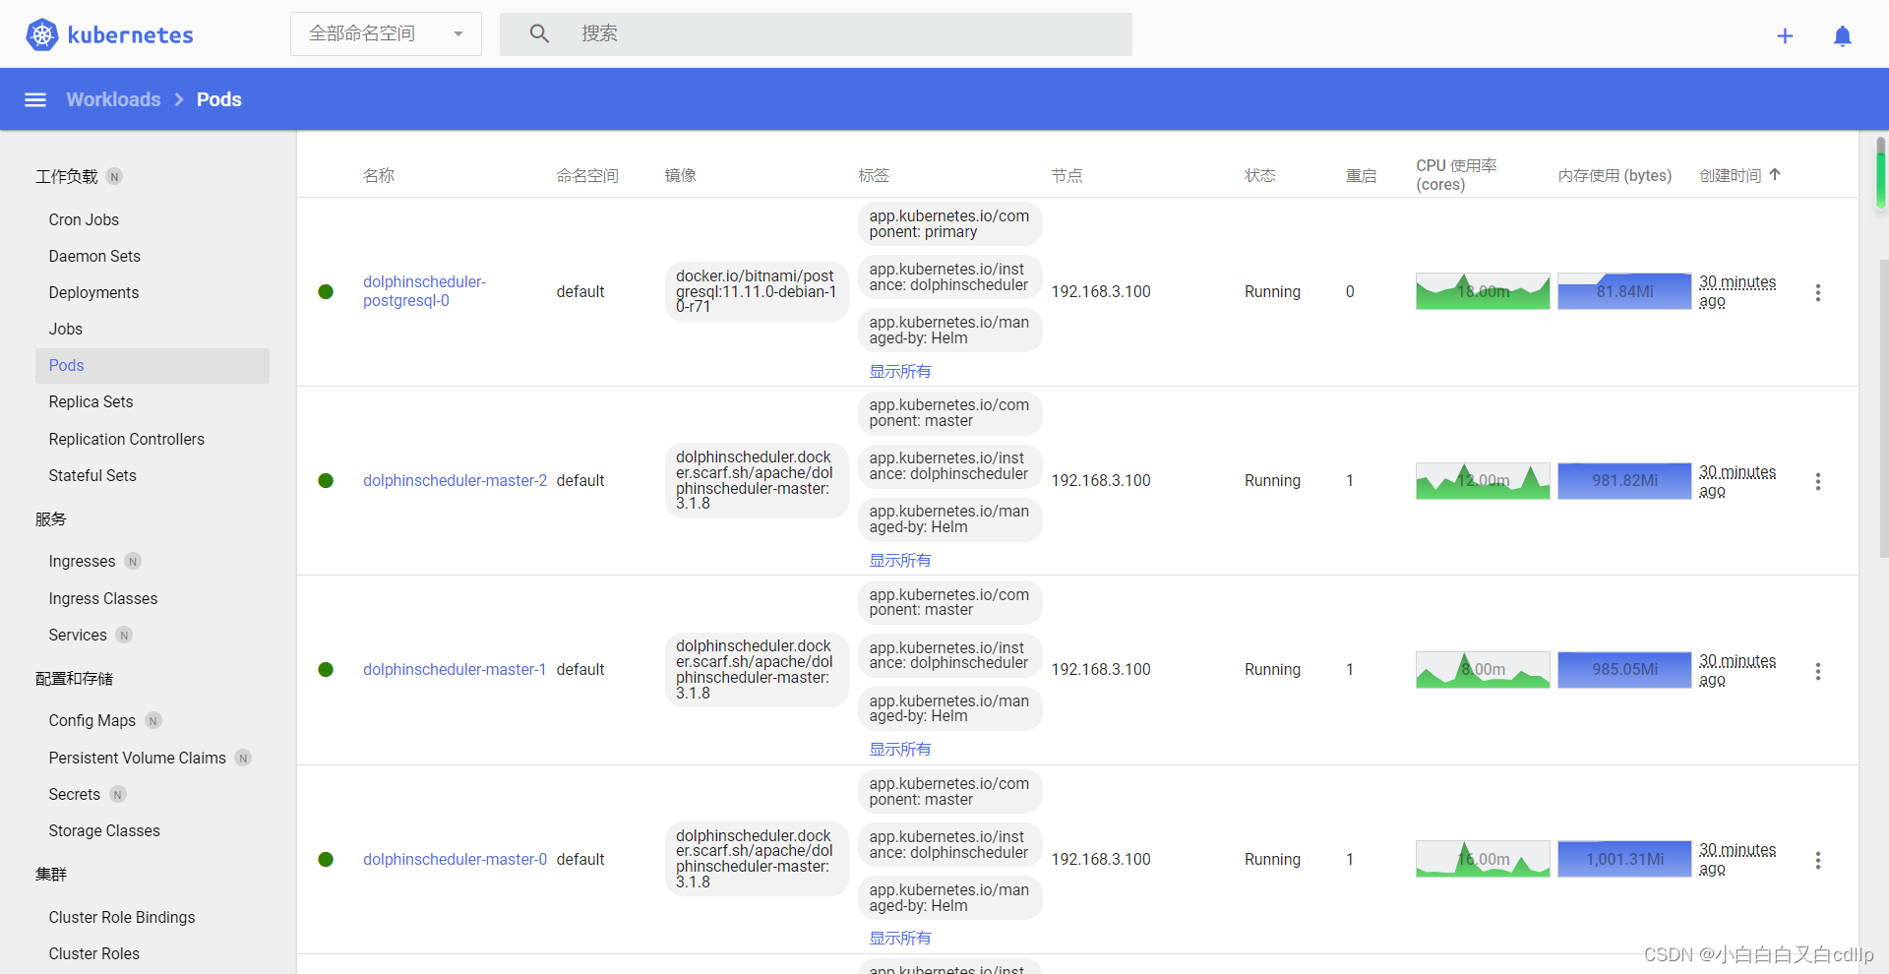The width and height of the screenshot is (1889, 974).
Task: Click green status dot of master-0 pod
Action: click(x=326, y=859)
